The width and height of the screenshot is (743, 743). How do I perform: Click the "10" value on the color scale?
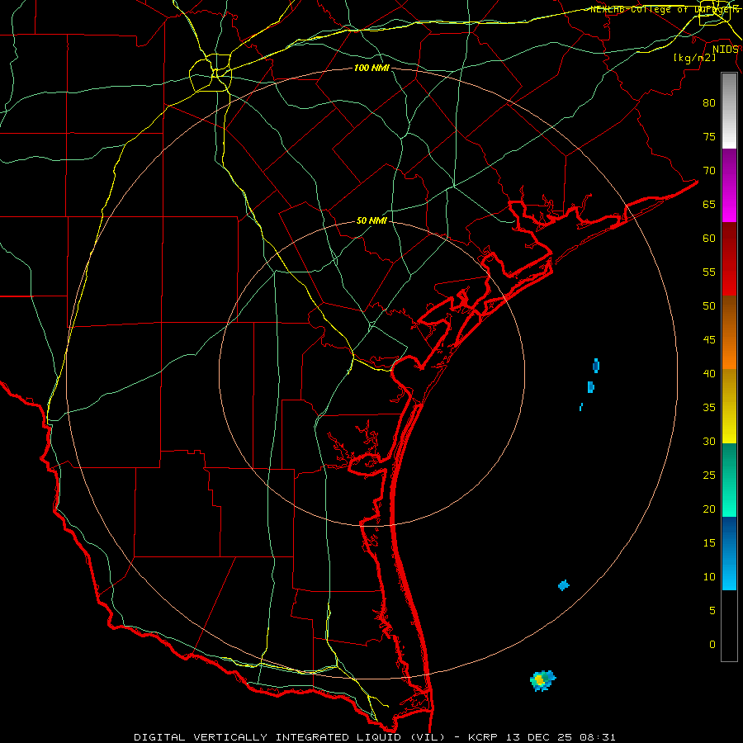[709, 577]
